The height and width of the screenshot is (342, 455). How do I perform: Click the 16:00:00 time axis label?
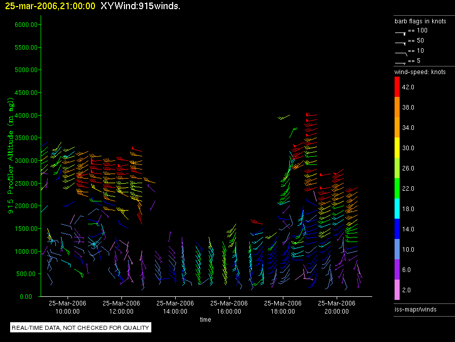coord(229,312)
